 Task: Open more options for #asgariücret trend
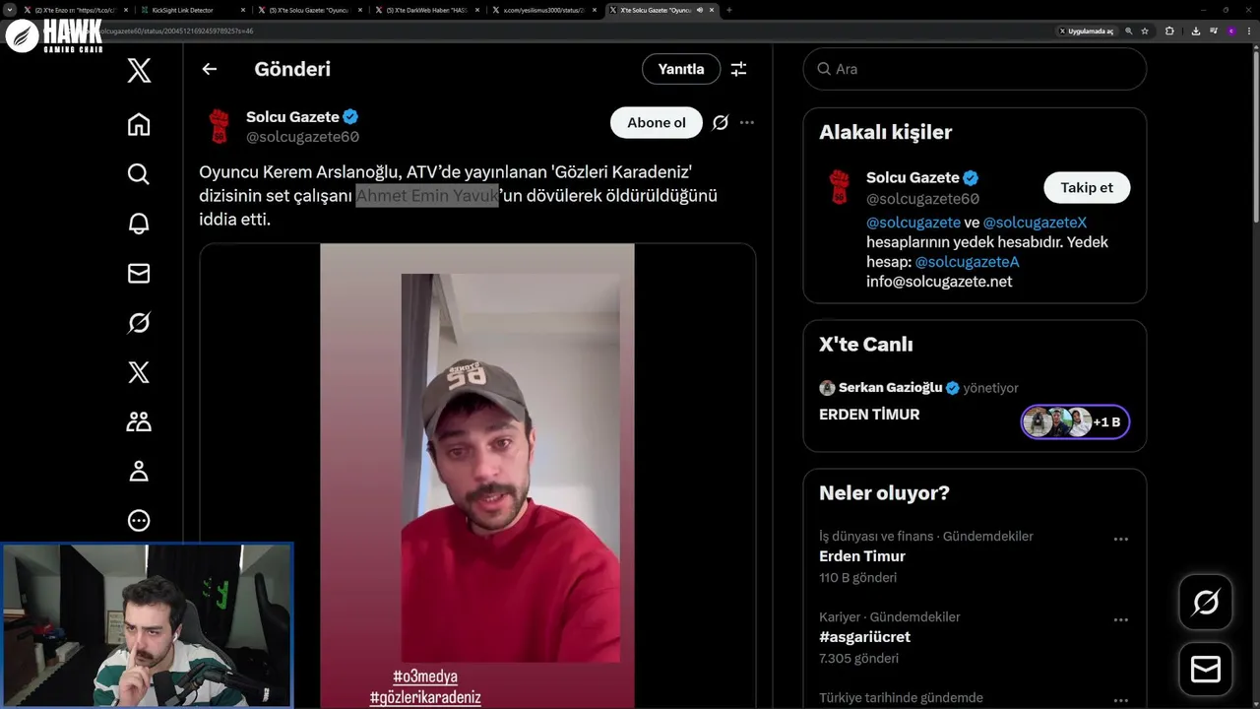1120,620
